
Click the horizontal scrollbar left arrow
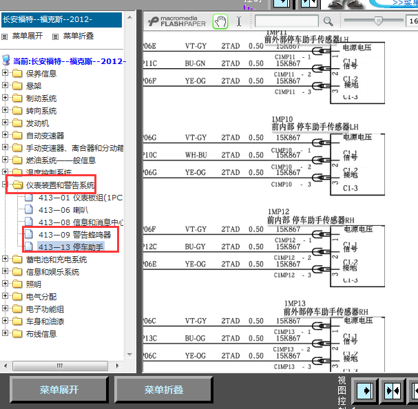coord(6,366)
